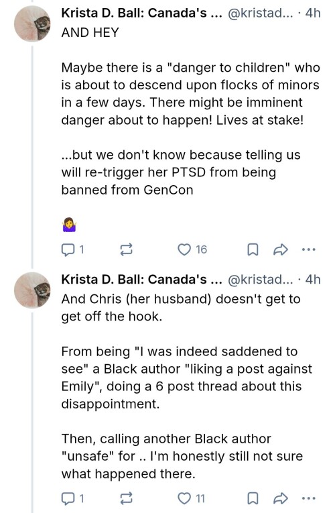Like the 'And Chris' post with 11 likes

pyautogui.click(x=191, y=499)
